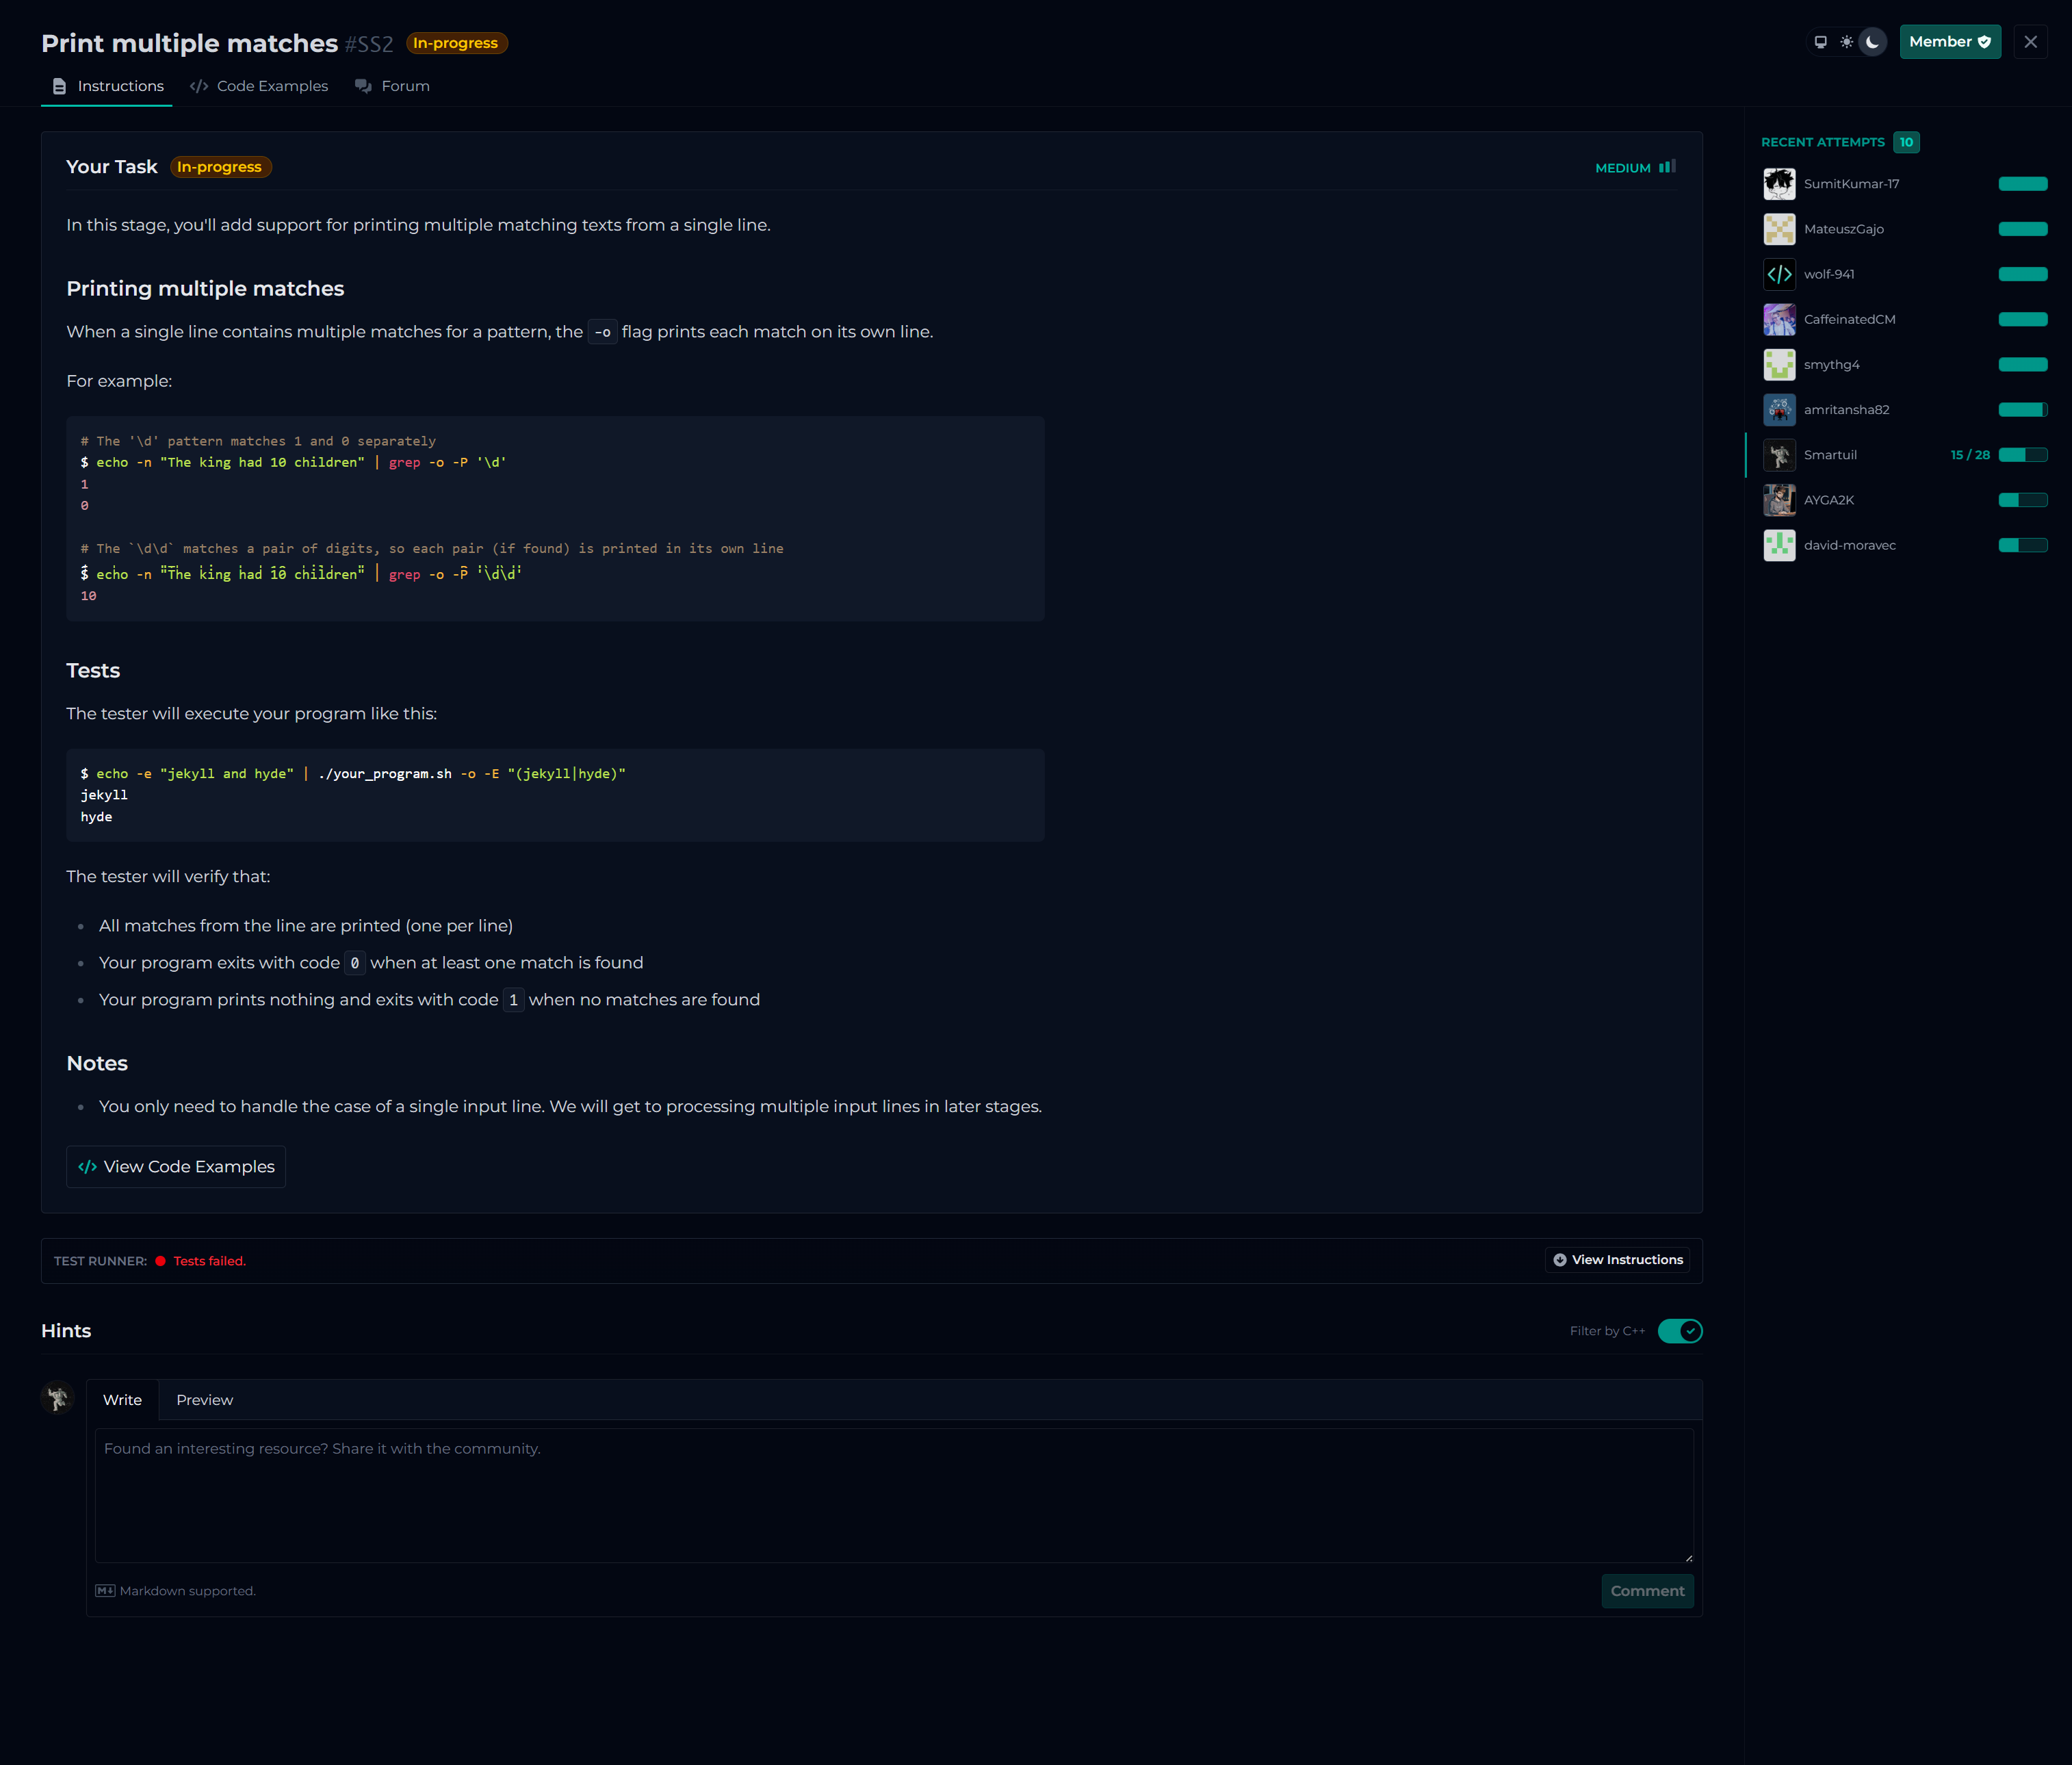Show the Preview tab of the comment editor
Image resolution: width=2072 pixels, height=1765 pixels.
[204, 1400]
